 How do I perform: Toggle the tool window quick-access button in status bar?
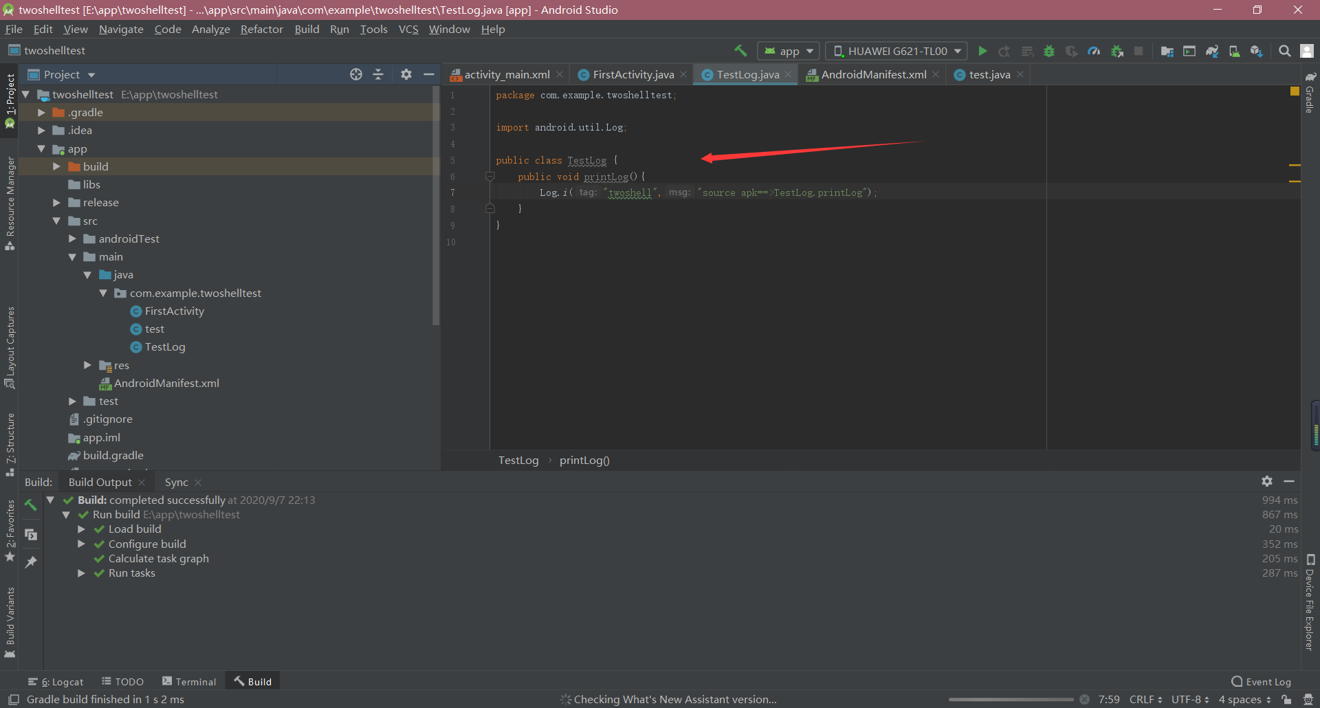(x=13, y=700)
